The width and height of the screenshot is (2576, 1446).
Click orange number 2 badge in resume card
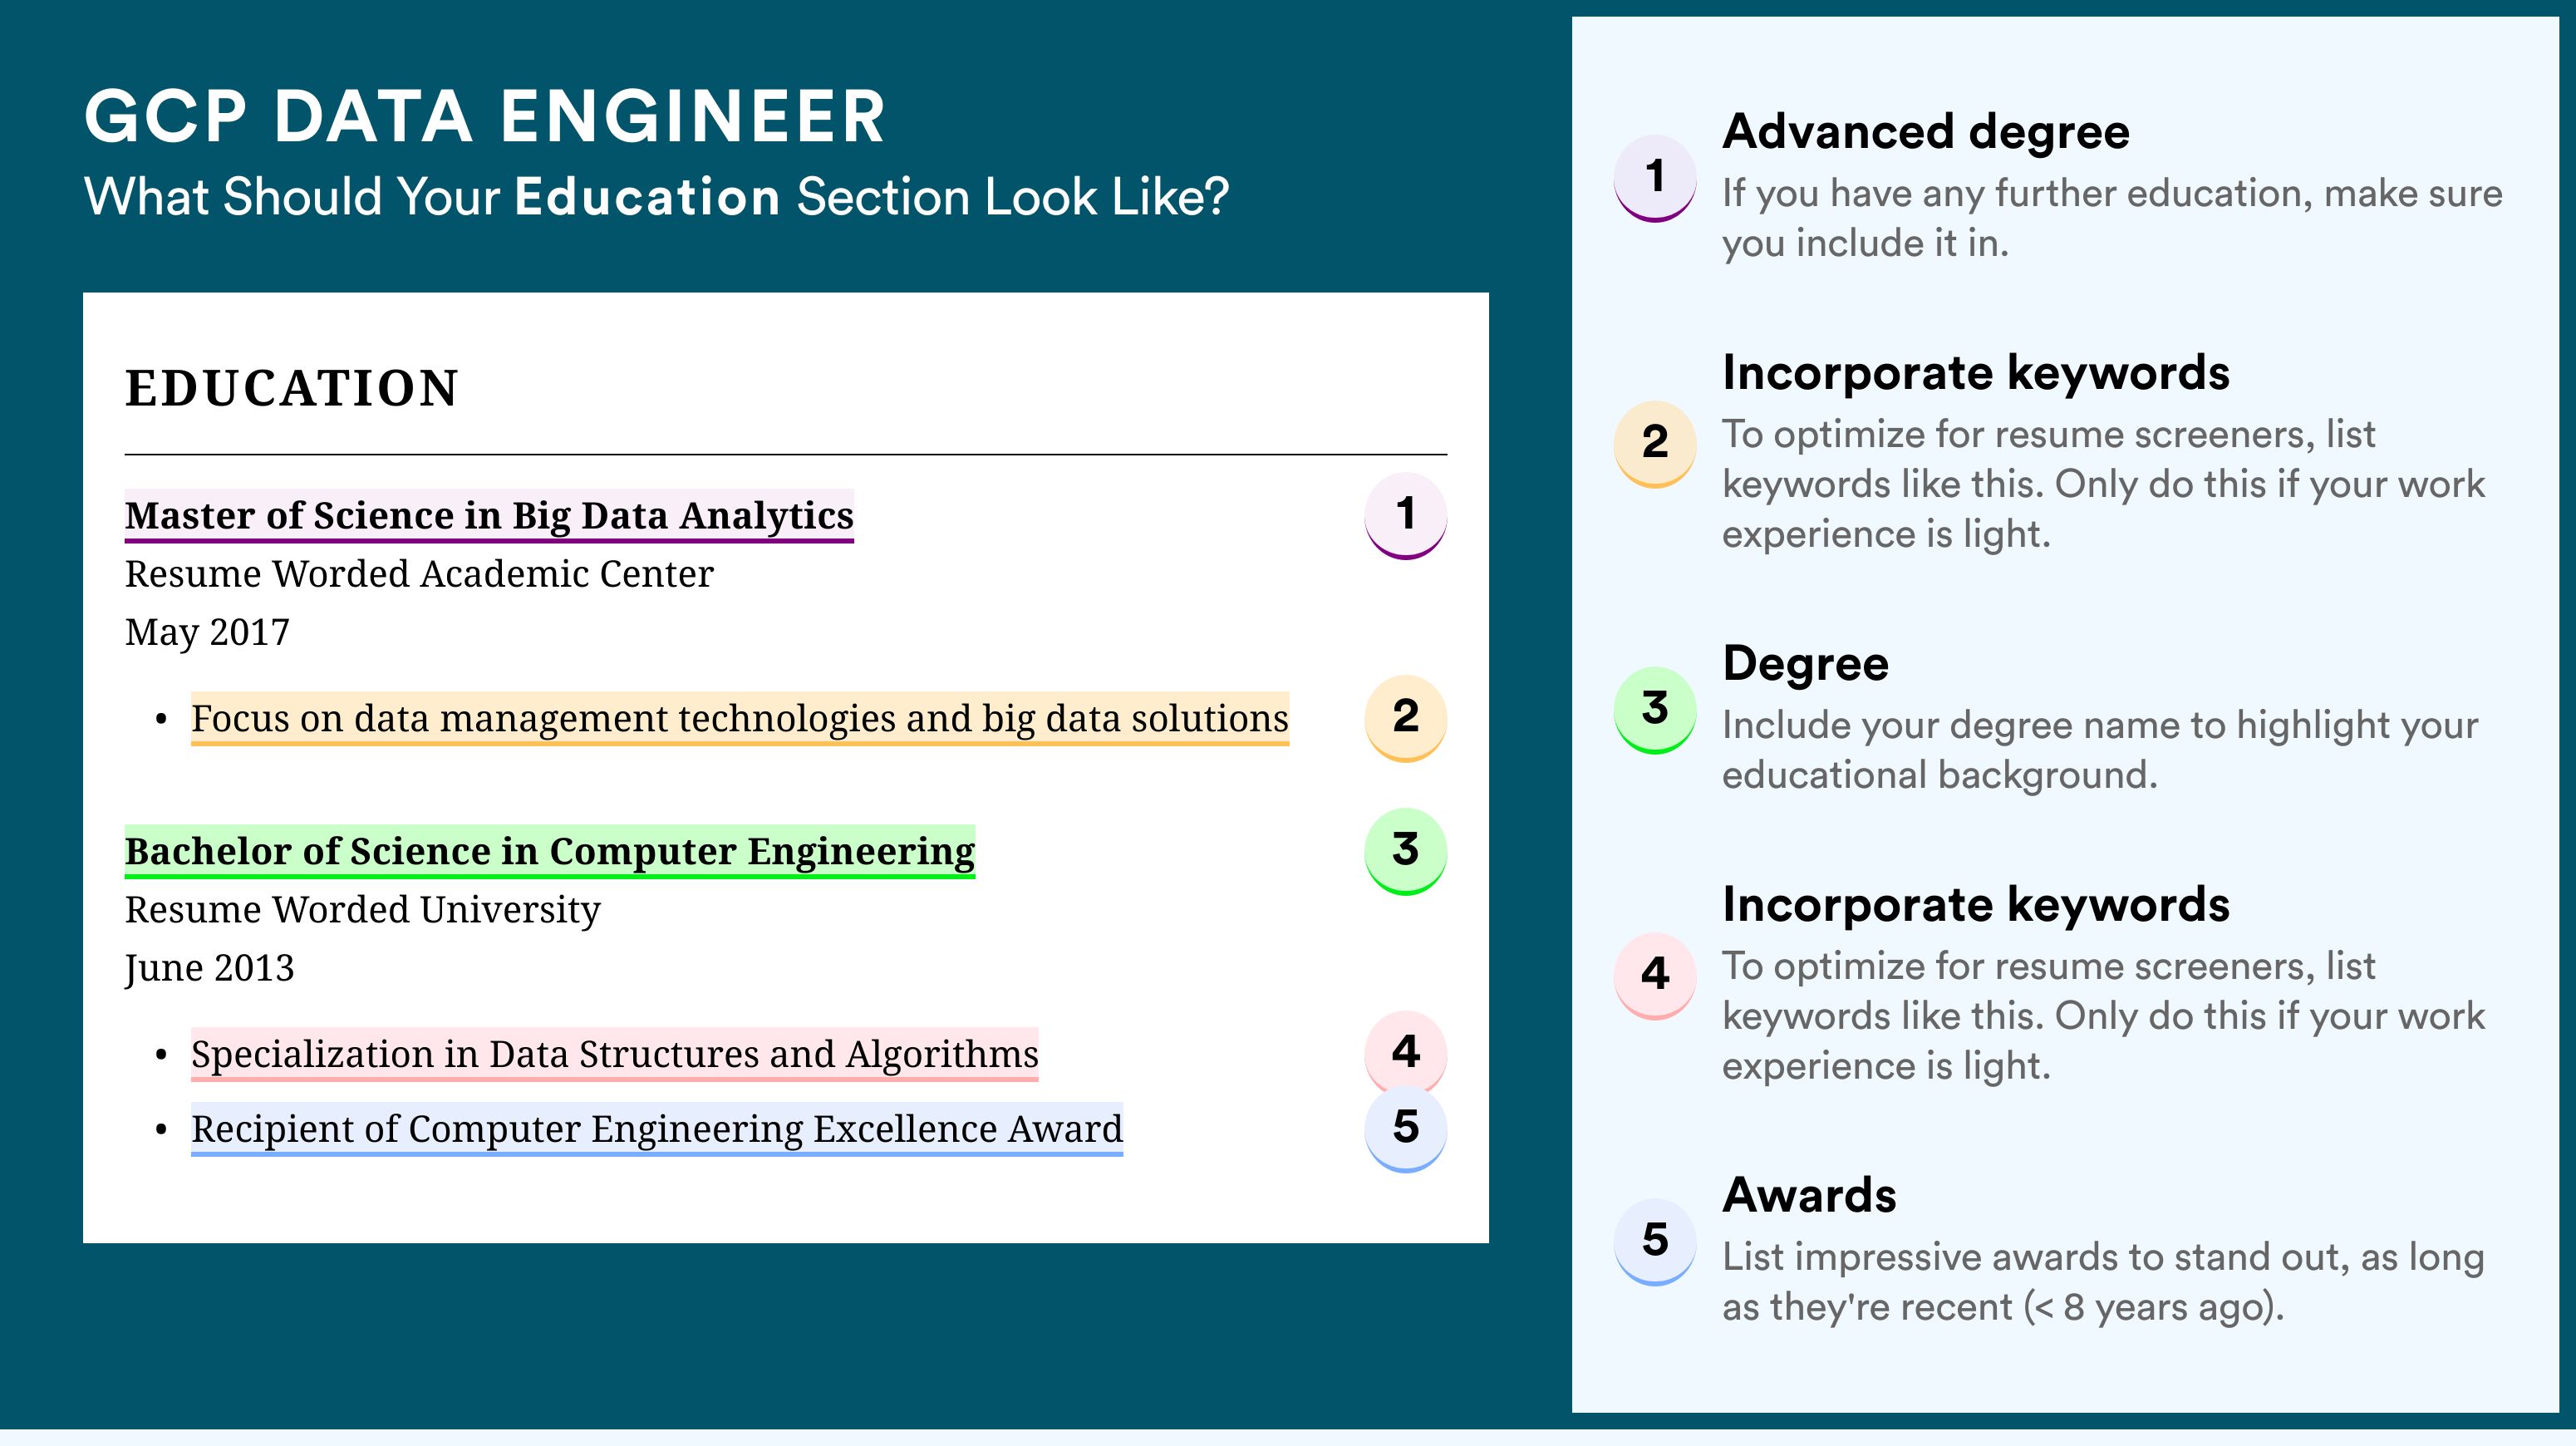(x=1405, y=718)
